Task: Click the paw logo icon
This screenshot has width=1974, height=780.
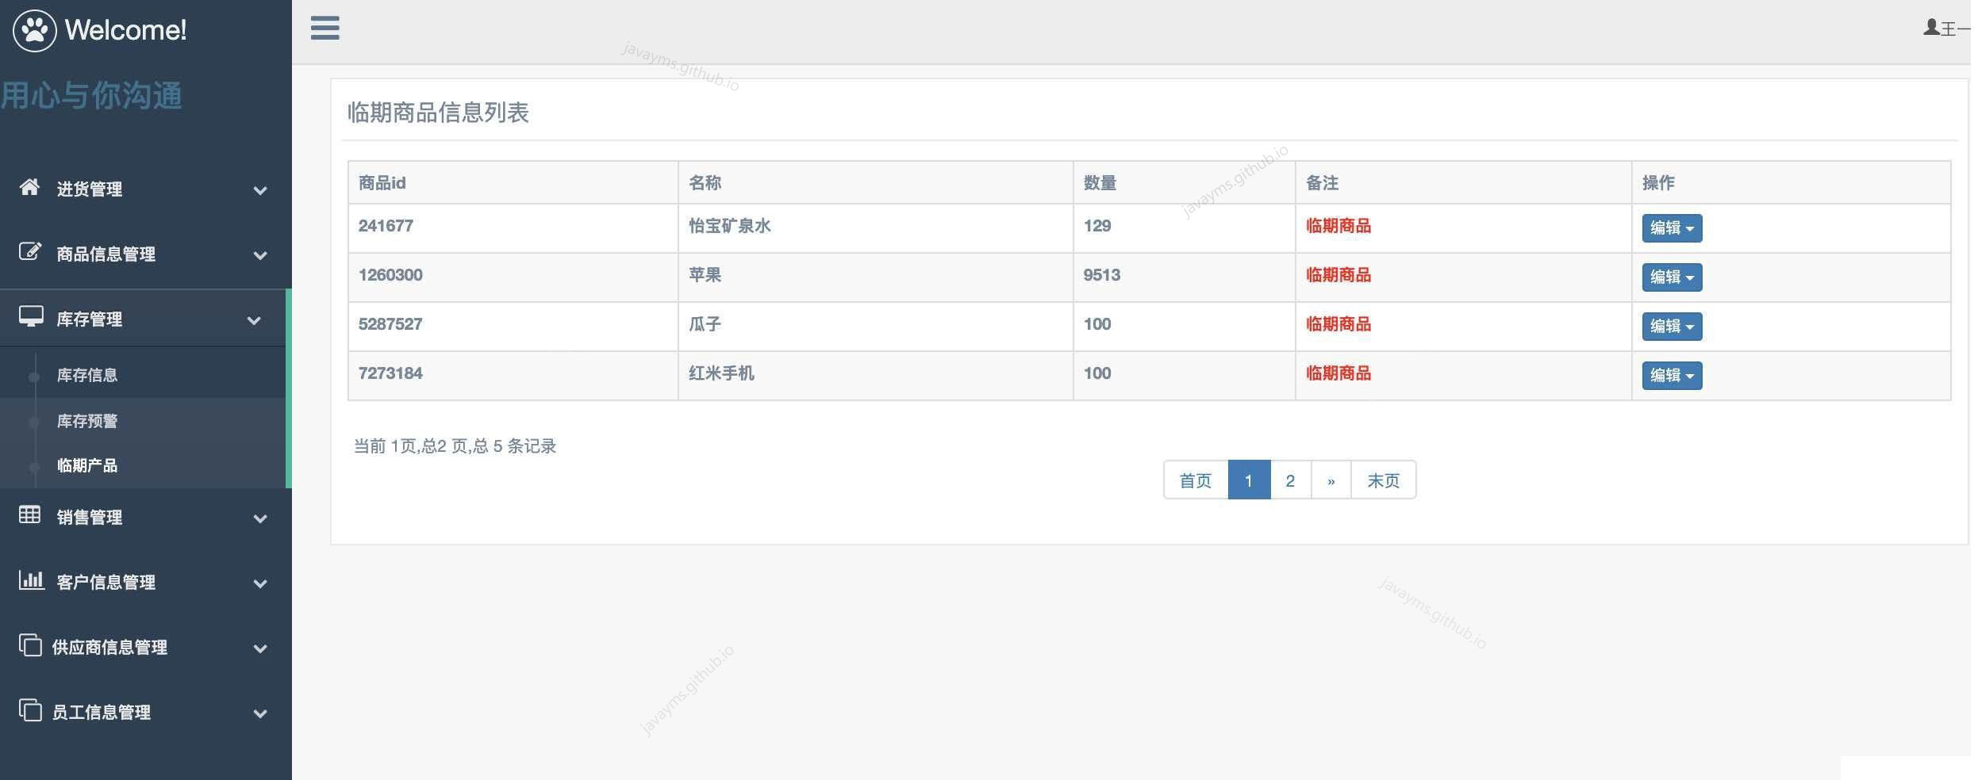Action: tap(35, 30)
